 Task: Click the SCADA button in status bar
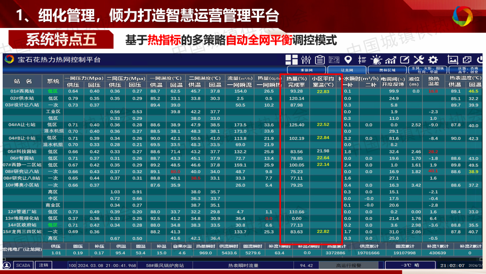coord(23,265)
